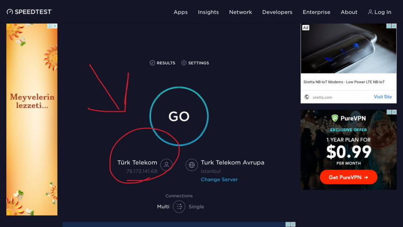Click the Siretta NB-IoT Modems headline
The width and height of the screenshot is (403, 227).
(x=344, y=82)
